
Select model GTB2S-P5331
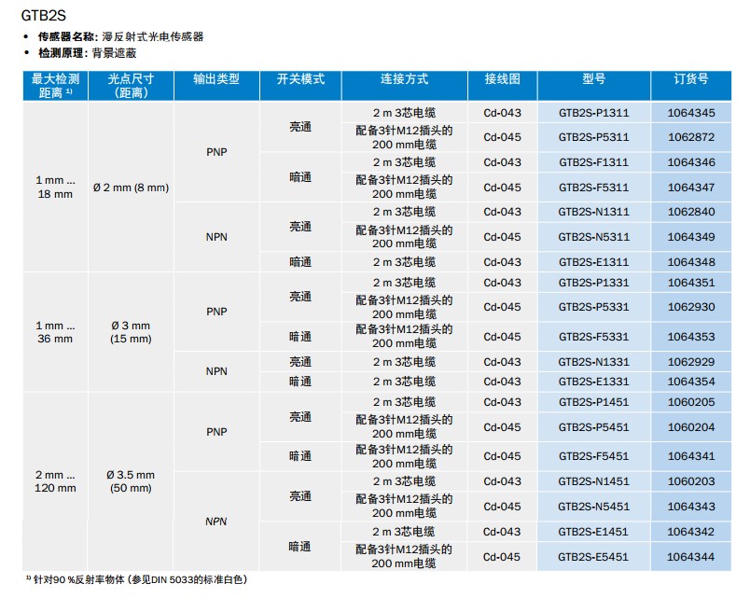click(x=593, y=307)
